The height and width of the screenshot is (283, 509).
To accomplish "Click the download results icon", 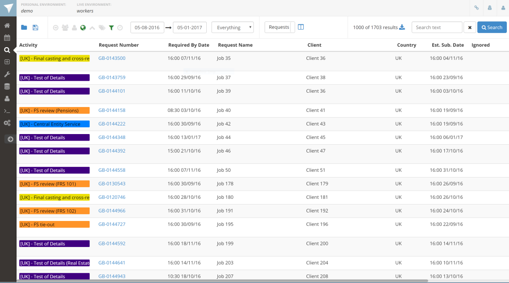I will coord(402,28).
